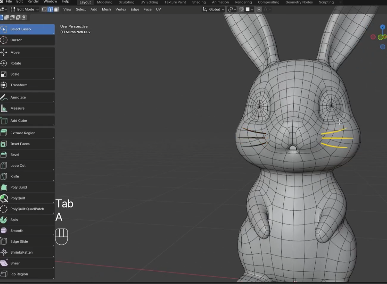The width and height of the screenshot is (387, 284).
Task: Click the white swatch beside the snap magnet
Action: [x=248, y=9]
